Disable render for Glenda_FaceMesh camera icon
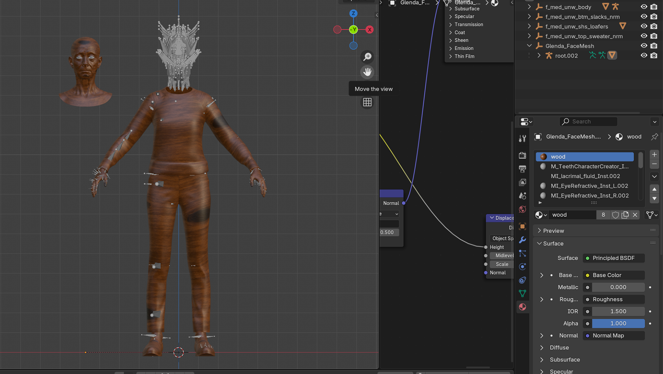Image resolution: width=663 pixels, height=374 pixels. [654, 46]
